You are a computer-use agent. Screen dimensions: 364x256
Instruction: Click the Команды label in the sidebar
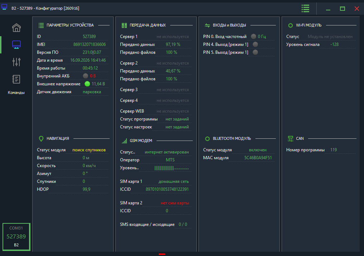16,93
